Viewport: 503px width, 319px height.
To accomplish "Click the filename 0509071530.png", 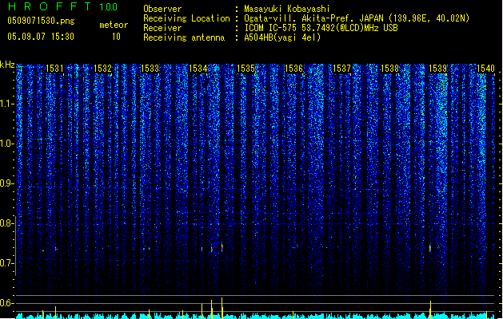I will pos(41,21).
